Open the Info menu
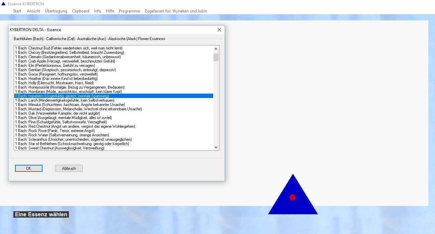This screenshot has width=435, height=234. [x=97, y=11]
